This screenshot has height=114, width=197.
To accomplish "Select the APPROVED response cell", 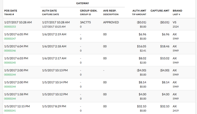I will click(x=111, y=22).
